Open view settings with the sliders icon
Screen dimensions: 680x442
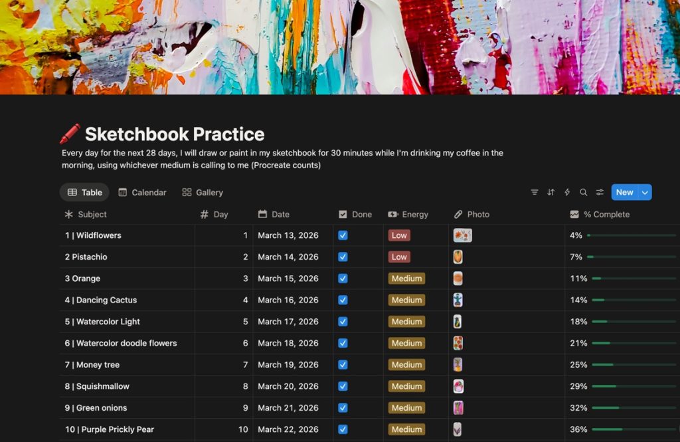coord(600,192)
